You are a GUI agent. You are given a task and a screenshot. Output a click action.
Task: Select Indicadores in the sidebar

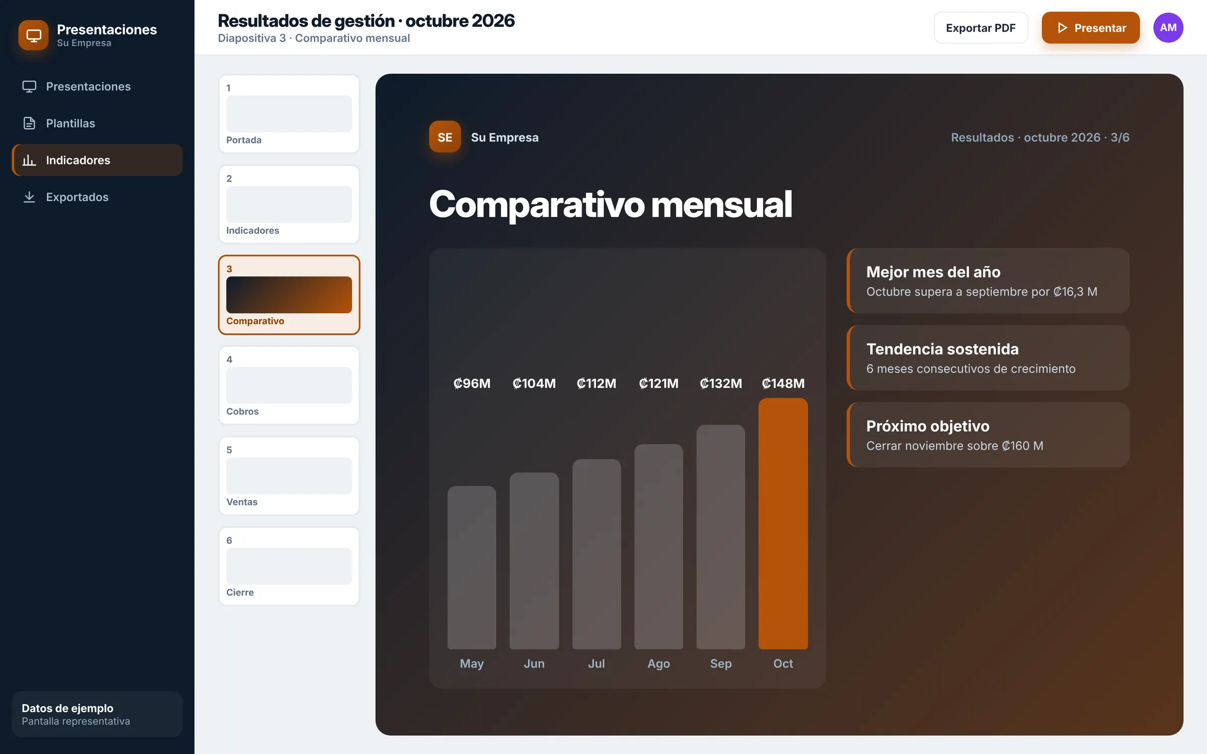coord(97,160)
